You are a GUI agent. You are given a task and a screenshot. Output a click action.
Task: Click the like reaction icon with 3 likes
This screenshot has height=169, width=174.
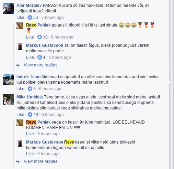(x=30, y=89)
